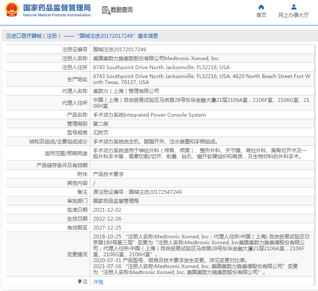Click the 网上办事大厅 person icon
The image size is (318, 291).
[x=293, y=7]
